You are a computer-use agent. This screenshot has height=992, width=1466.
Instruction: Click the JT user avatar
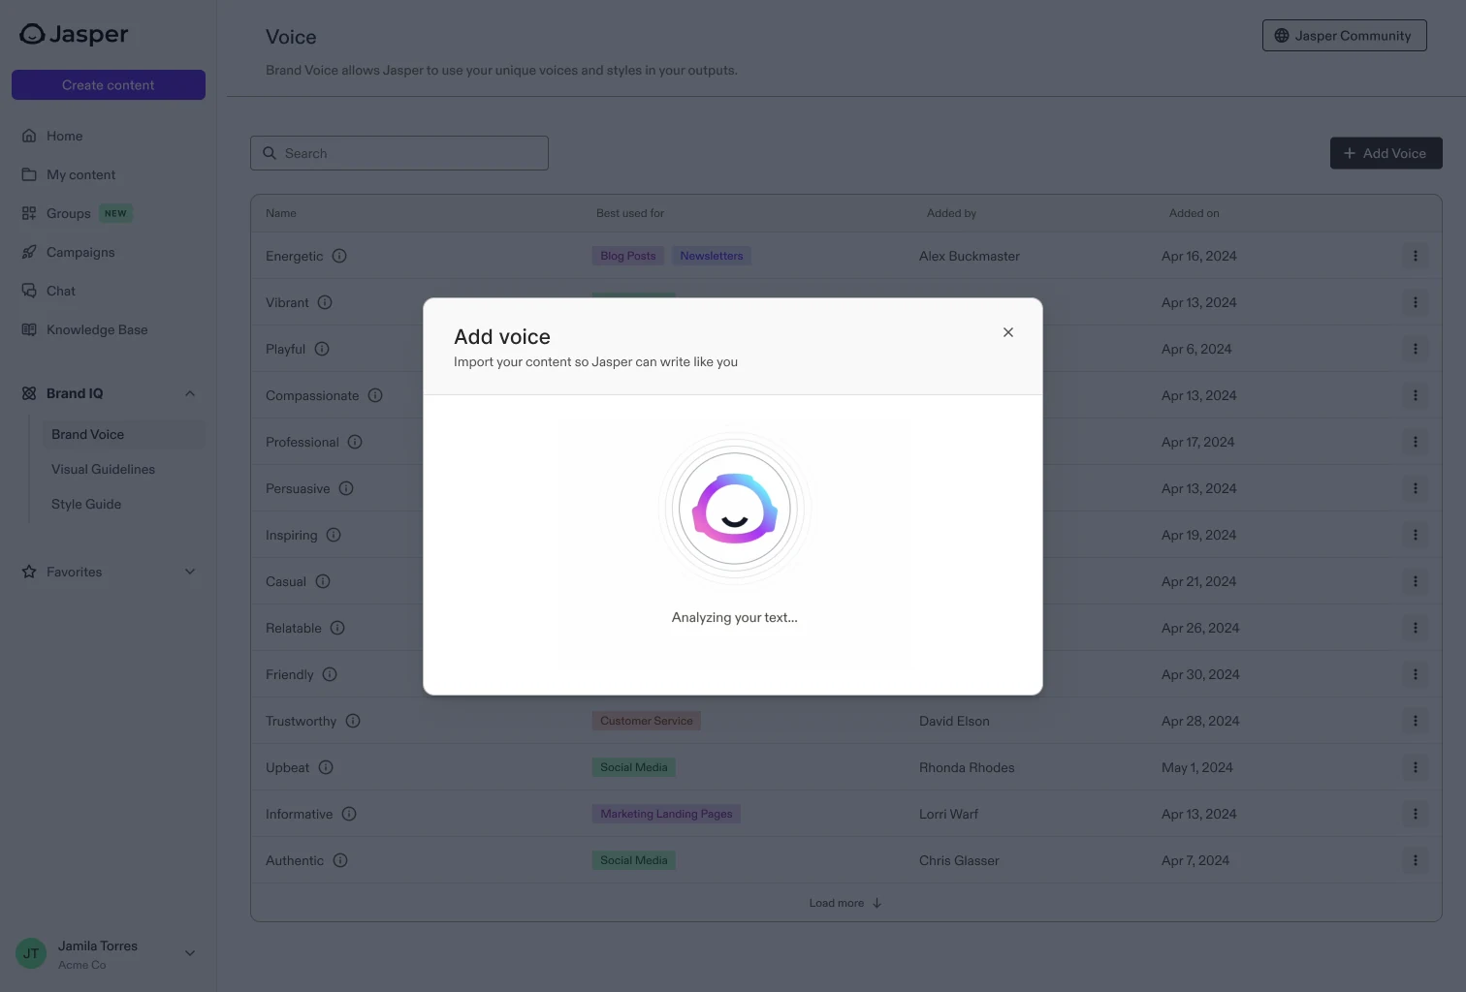[x=31, y=953]
